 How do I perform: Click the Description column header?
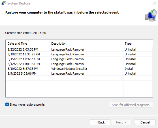pyautogui.click(x=86, y=44)
